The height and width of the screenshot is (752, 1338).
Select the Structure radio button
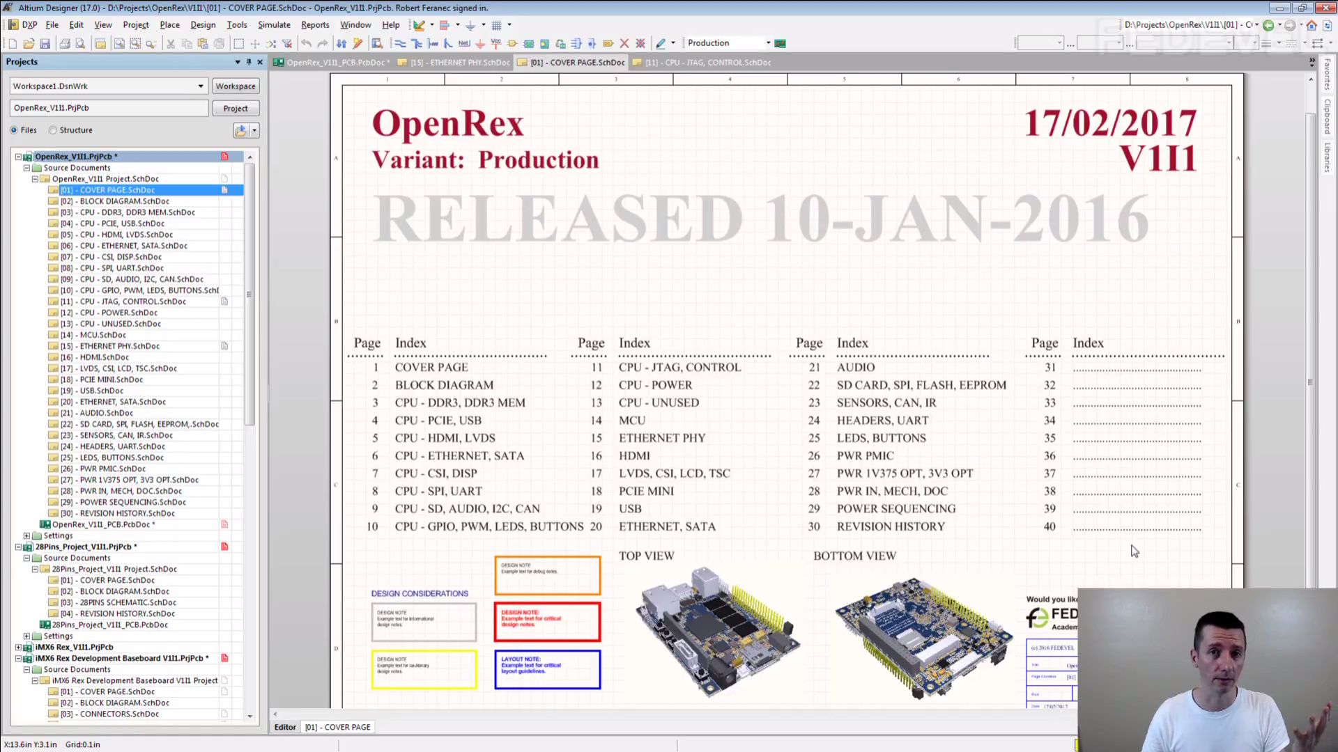[53, 130]
